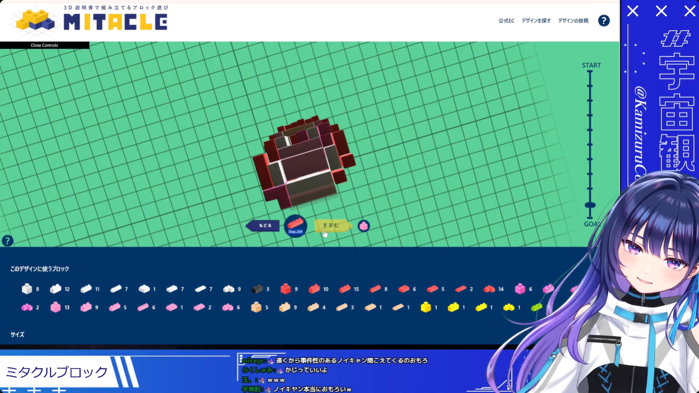Select the white block with count 9
The width and height of the screenshot is (699, 393).
pos(228,289)
